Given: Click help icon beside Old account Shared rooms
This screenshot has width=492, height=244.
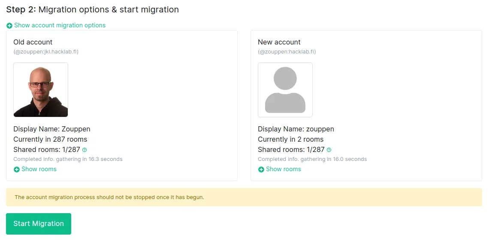Looking at the screenshot, I should point(85,150).
